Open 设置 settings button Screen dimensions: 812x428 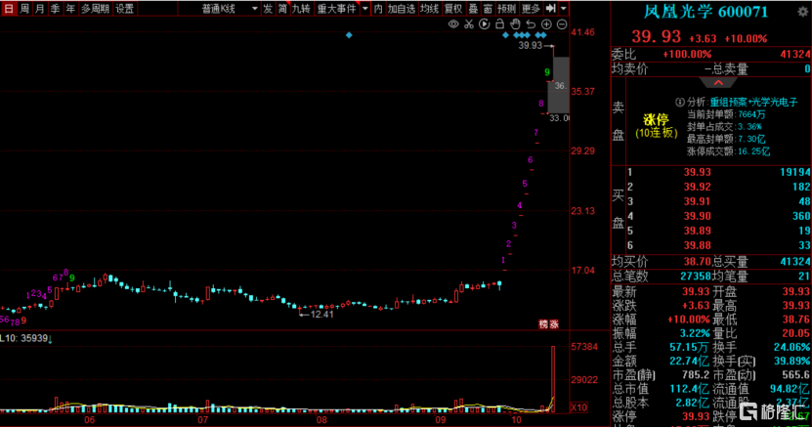(x=124, y=8)
